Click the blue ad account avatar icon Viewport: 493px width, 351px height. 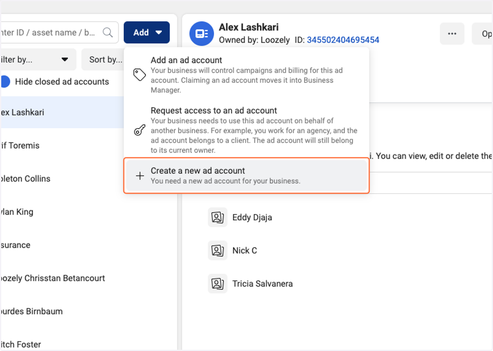201,33
